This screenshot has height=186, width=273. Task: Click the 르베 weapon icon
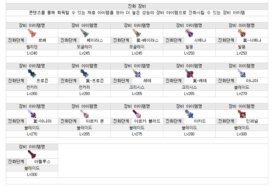click(x=32, y=33)
